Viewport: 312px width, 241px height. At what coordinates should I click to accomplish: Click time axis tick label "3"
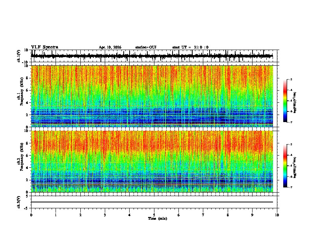[x=105, y=215]
